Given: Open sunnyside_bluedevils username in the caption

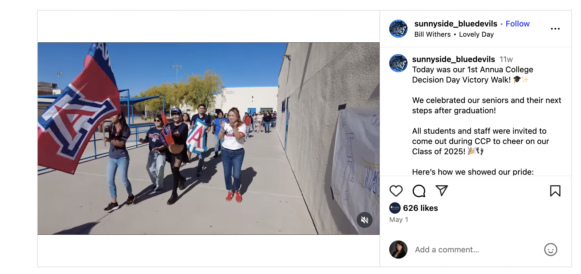Looking at the screenshot, I should click(453, 59).
